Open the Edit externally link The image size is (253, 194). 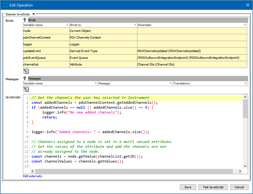(33, 176)
